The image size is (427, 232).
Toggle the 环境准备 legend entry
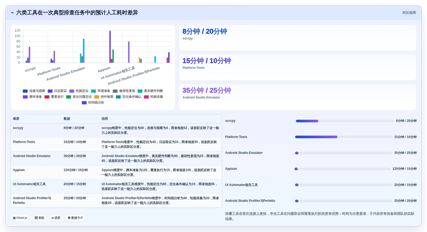tap(100, 91)
